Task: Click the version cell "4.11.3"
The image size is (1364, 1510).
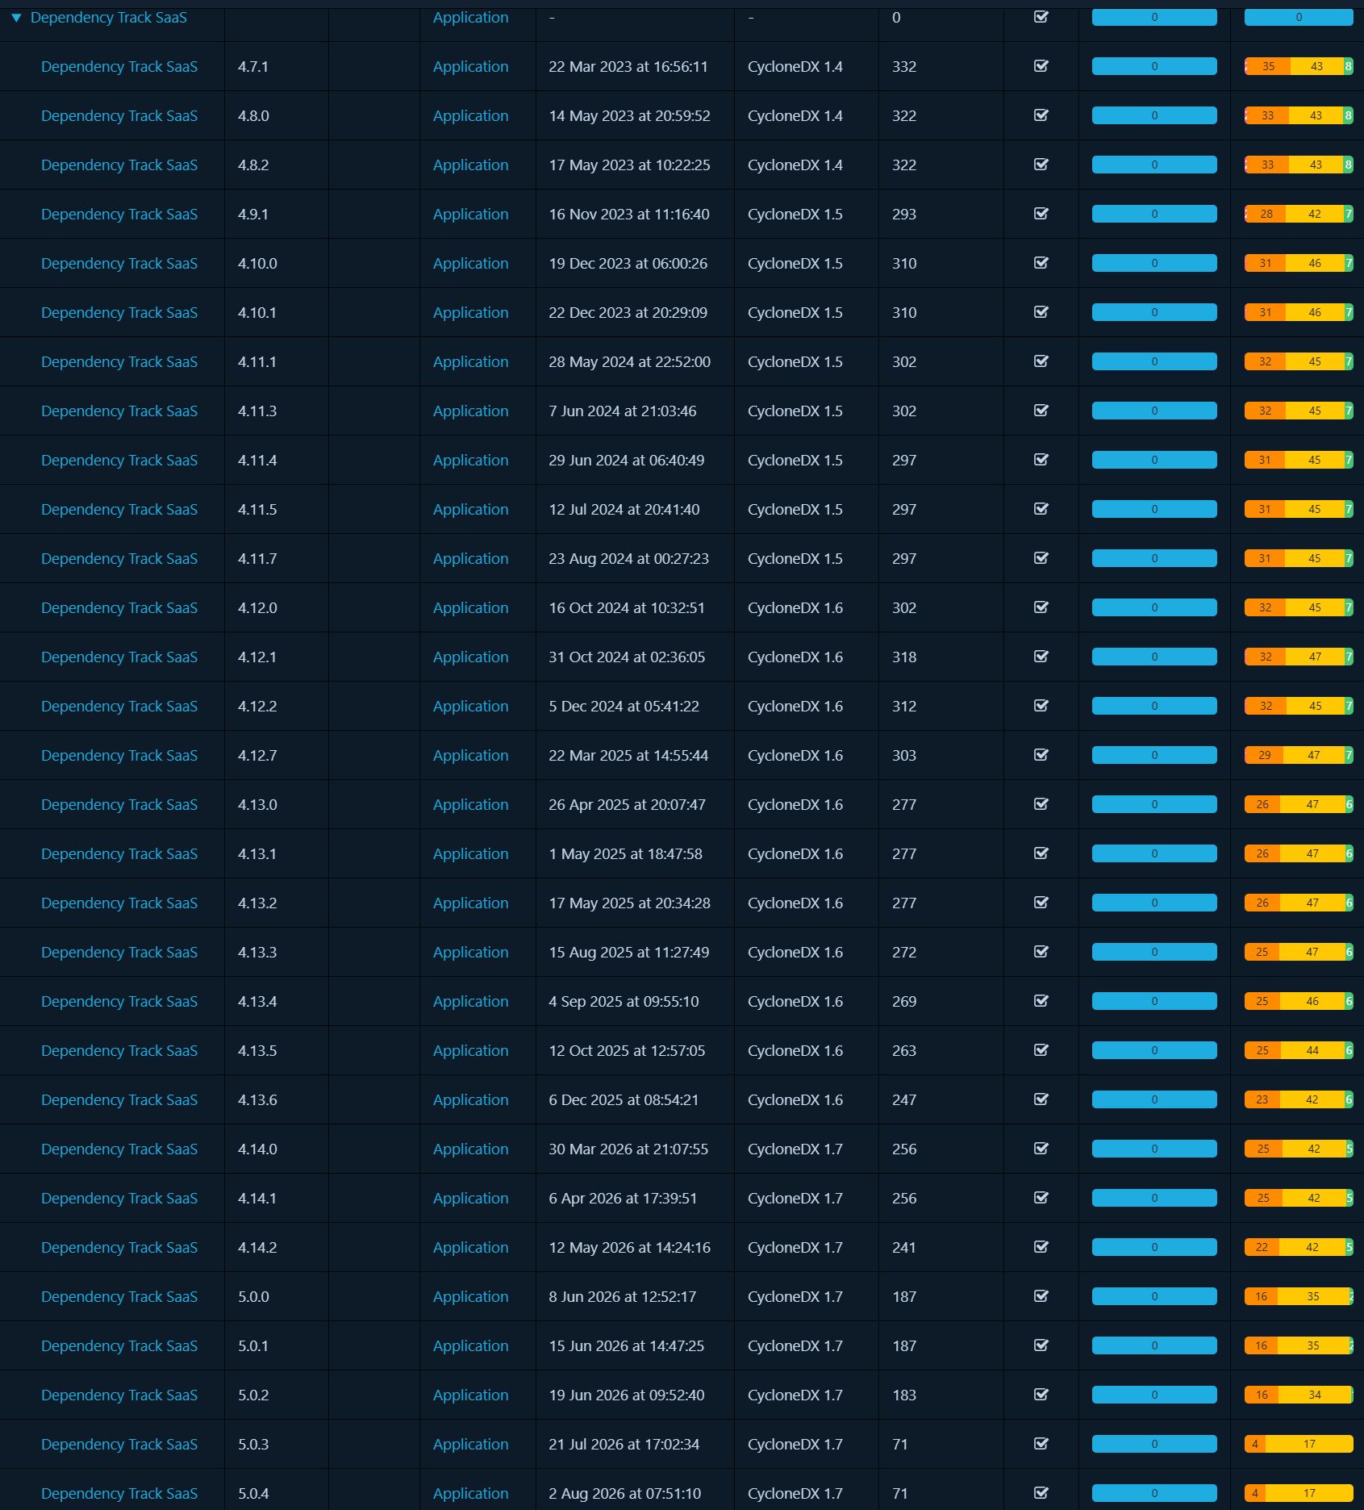Action: pyautogui.click(x=257, y=411)
